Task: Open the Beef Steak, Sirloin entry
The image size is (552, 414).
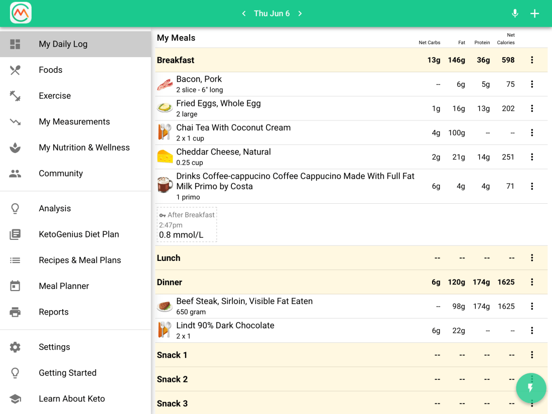Action: 244,306
